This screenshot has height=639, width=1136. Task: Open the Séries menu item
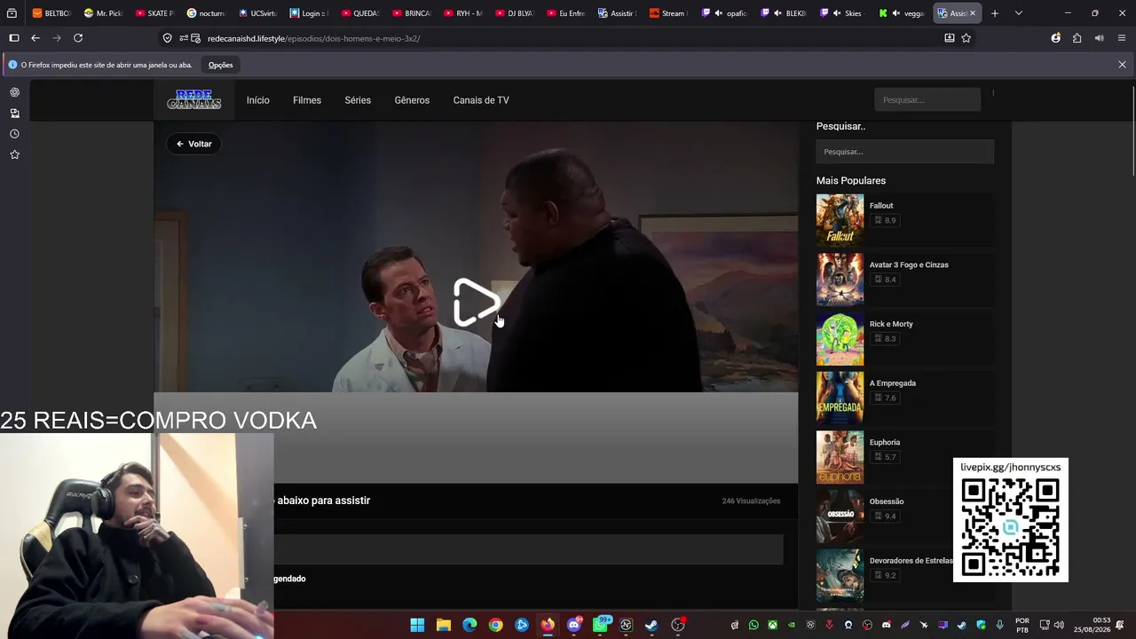tap(358, 100)
